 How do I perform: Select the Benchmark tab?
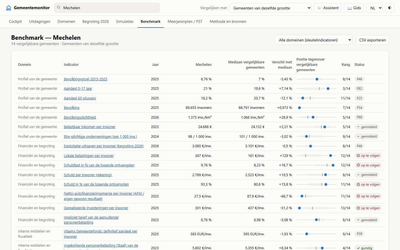click(151, 21)
